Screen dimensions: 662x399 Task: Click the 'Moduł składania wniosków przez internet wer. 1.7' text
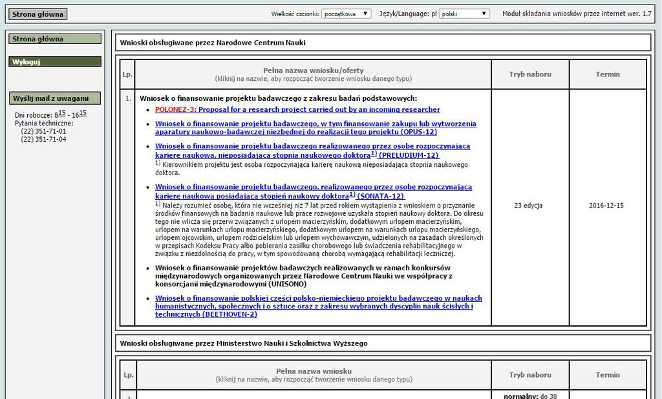[x=577, y=14]
